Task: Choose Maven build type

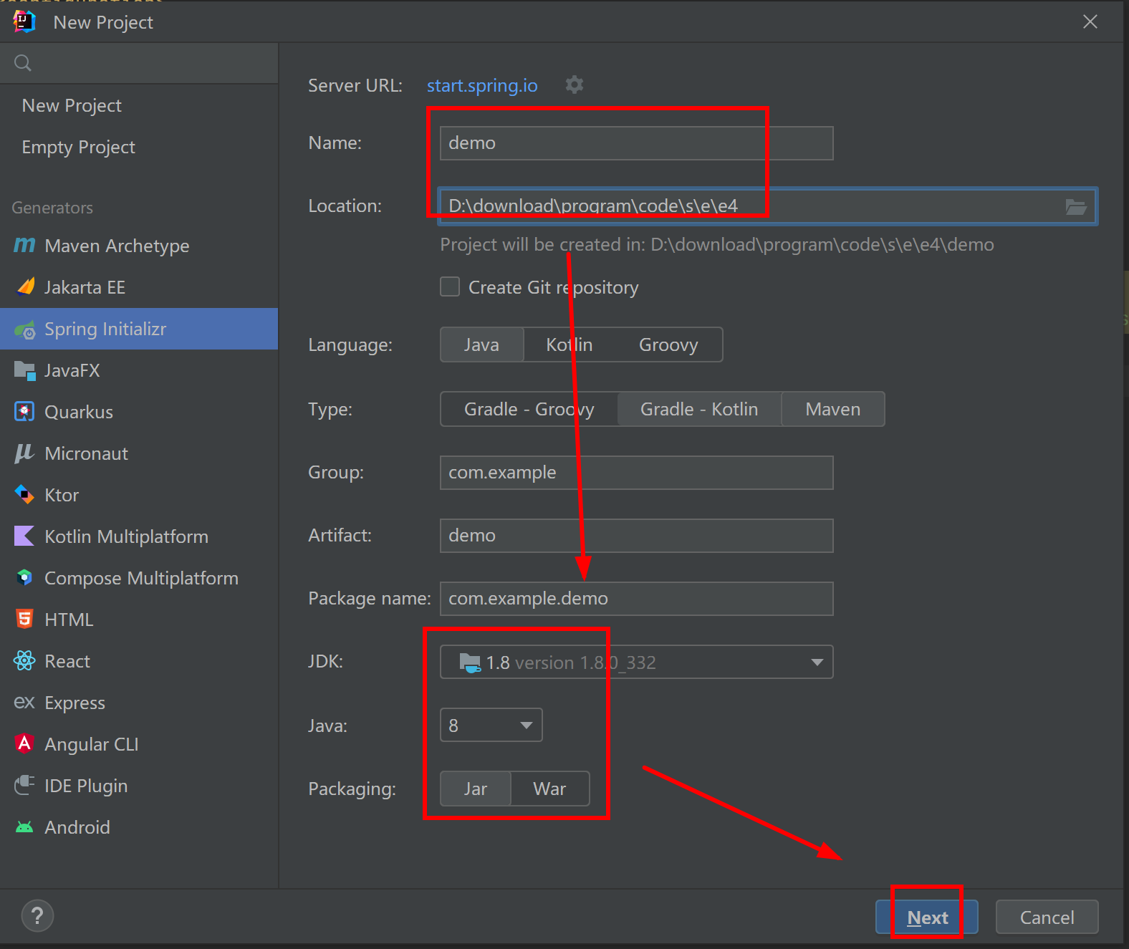Action: pos(833,409)
